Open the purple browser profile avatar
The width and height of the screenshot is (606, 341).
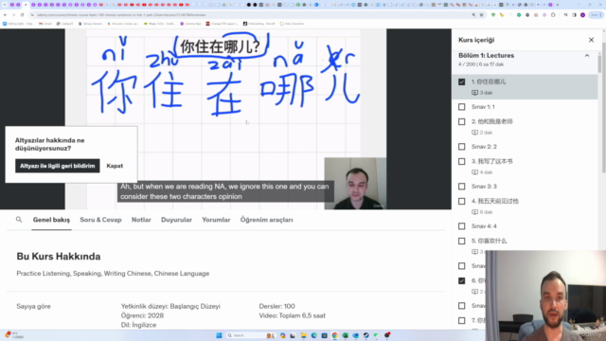[x=582, y=15]
